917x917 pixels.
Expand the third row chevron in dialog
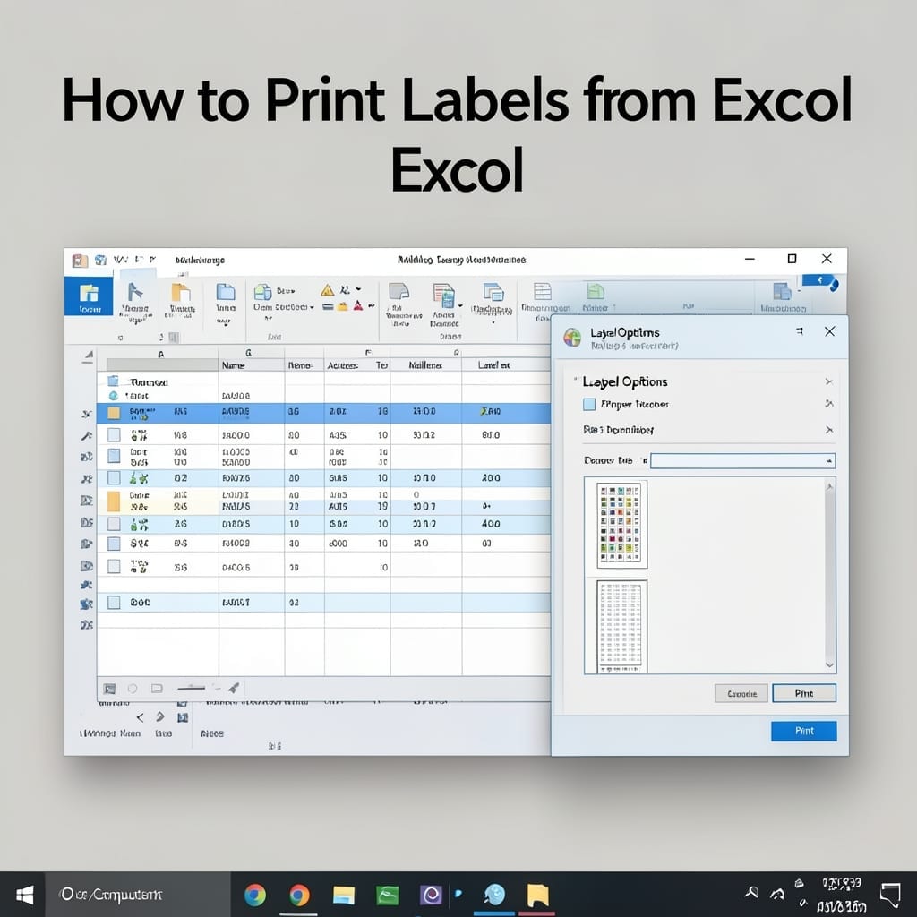pyautogui.click(x=828, y=430)
